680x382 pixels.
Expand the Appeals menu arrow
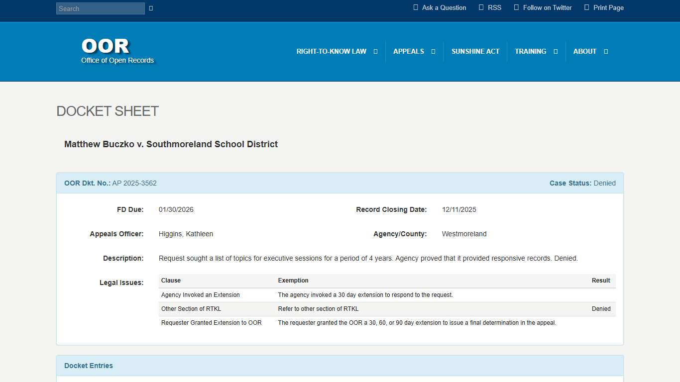[433, 52]
